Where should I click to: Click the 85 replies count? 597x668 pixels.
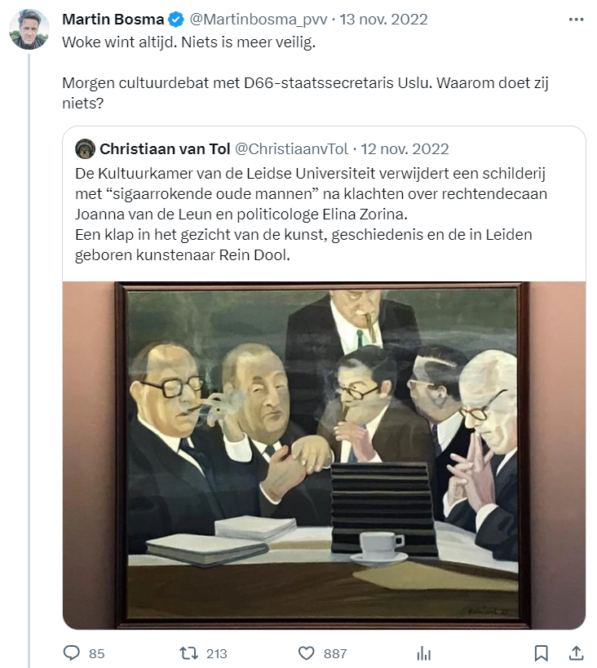[97, 653]
